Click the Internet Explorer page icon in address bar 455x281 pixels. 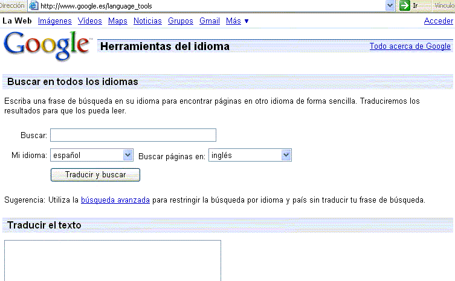tap(34, 5)
